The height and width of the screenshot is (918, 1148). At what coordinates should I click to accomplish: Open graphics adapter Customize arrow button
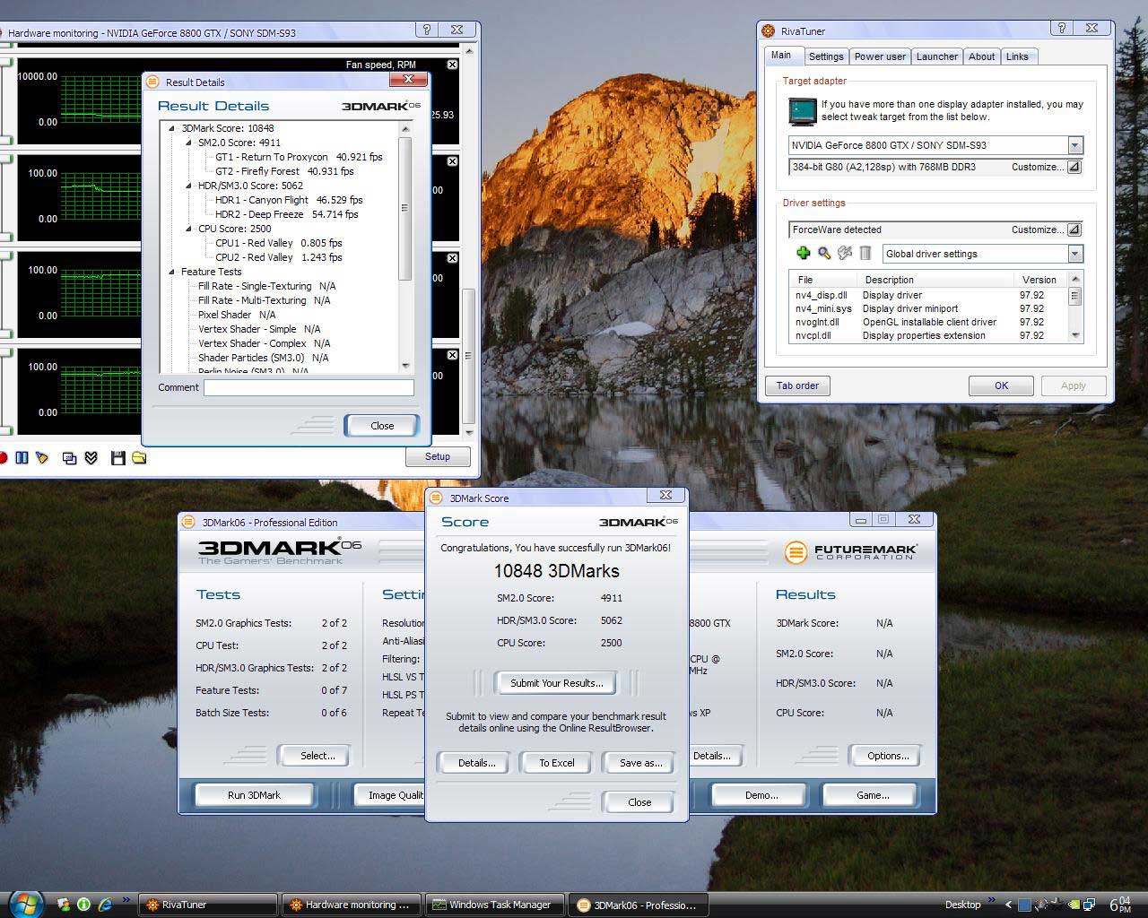point(1074,167)
